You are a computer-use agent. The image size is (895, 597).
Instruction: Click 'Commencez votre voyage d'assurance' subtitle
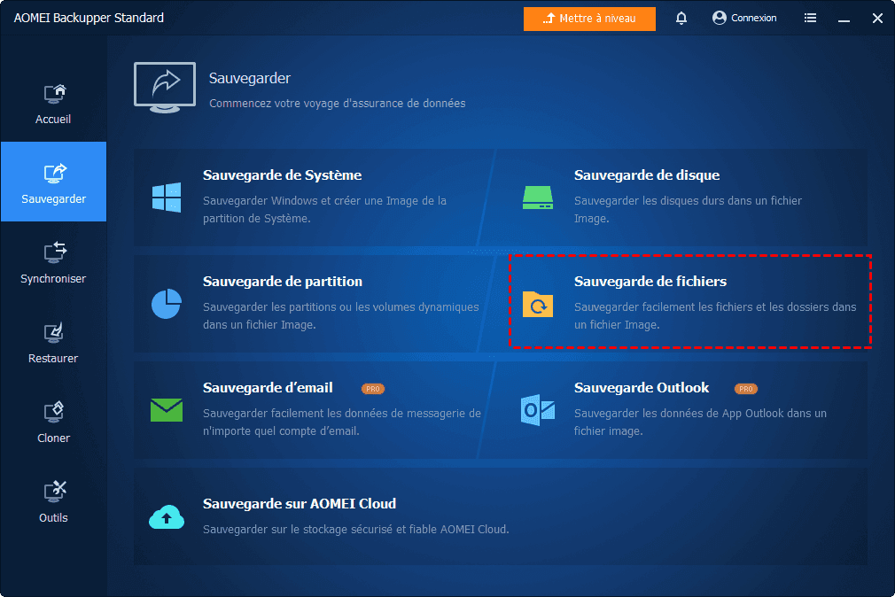[x=338, y=104]
